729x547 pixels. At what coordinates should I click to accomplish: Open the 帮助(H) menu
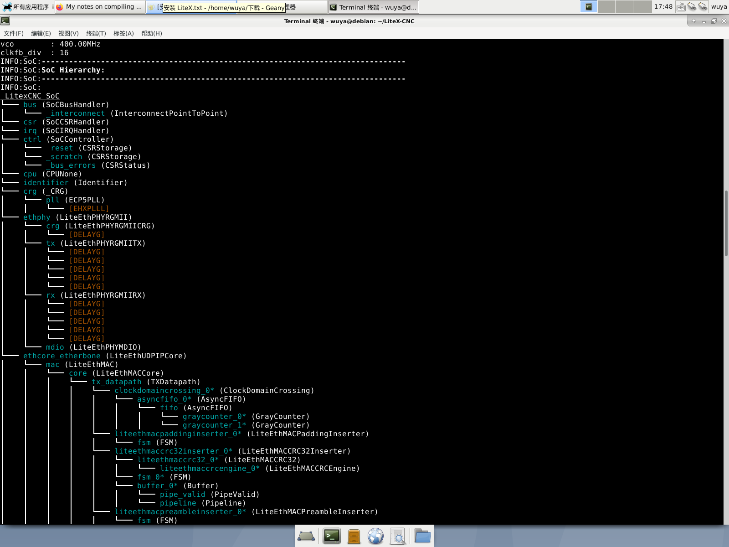tap(152, 33)
